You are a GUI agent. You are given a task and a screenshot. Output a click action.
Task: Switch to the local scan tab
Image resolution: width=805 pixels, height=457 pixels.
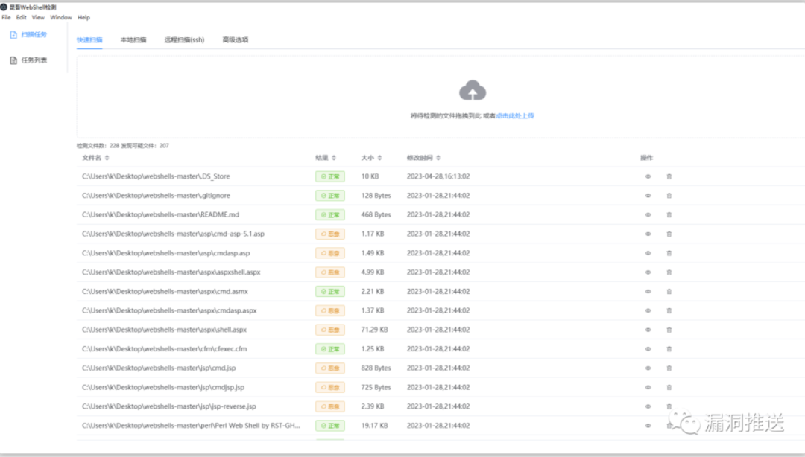click(133, 40)
